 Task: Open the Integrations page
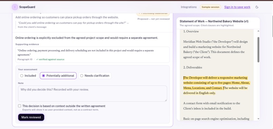pyautogui.click(x=189, y=7)
